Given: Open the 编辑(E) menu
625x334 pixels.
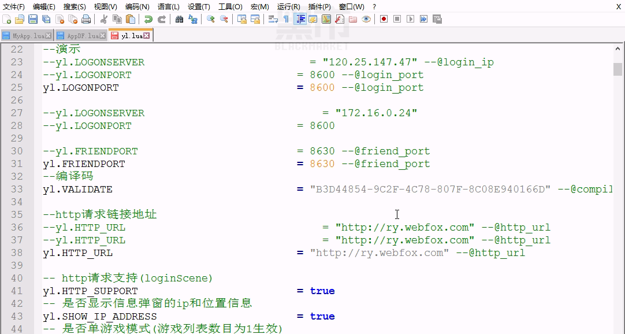Looking at the screenshot, I should point(44,7).
